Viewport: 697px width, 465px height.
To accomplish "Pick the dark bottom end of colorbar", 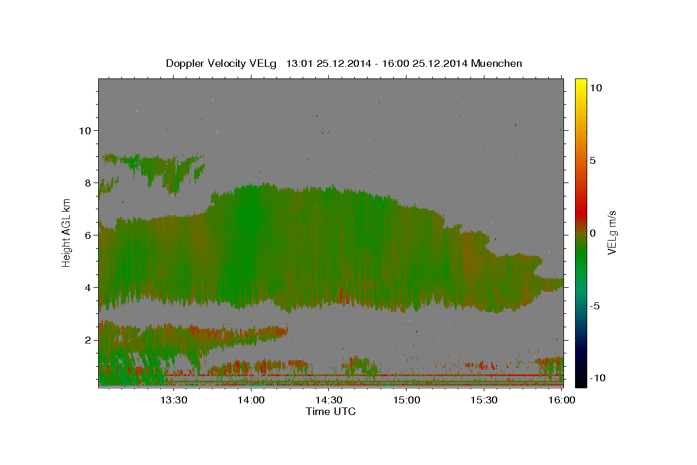I will click(x=580, y=381).
